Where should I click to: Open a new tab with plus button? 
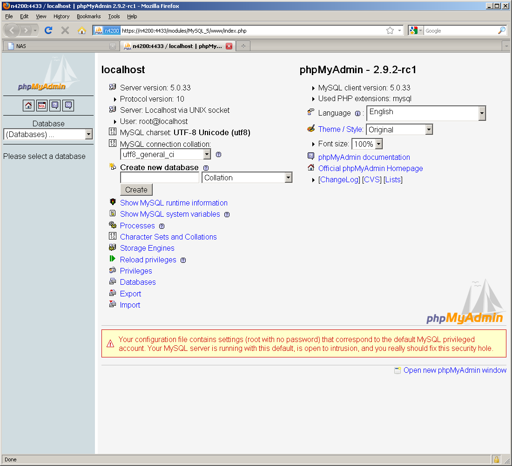pyautogui.click(x=243, y=46)
